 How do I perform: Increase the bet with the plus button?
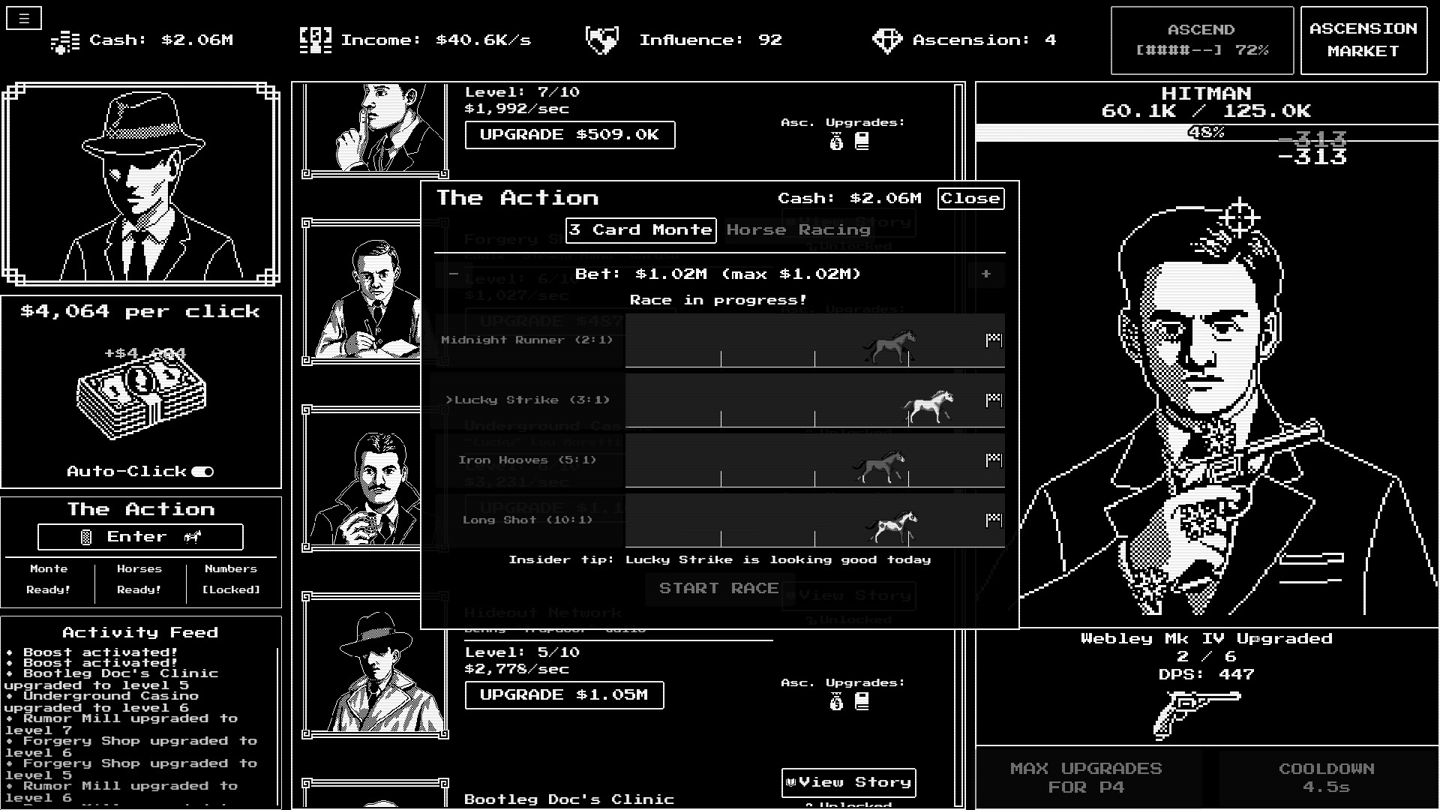(986, 274)
